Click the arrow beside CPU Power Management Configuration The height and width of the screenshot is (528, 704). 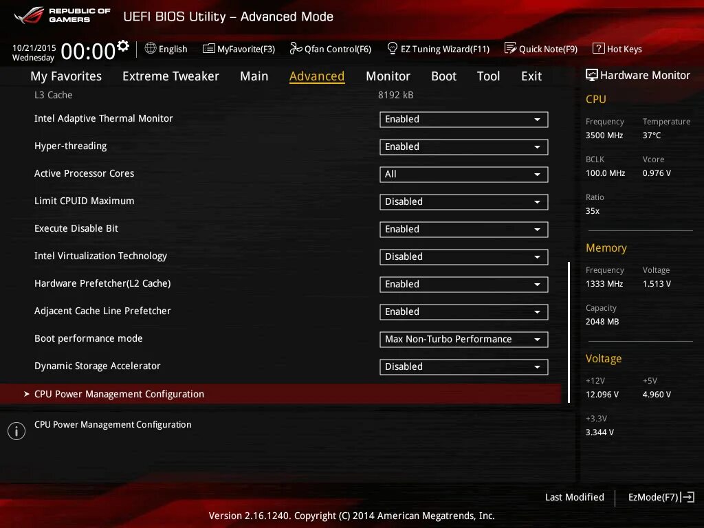tap(27, 394)
